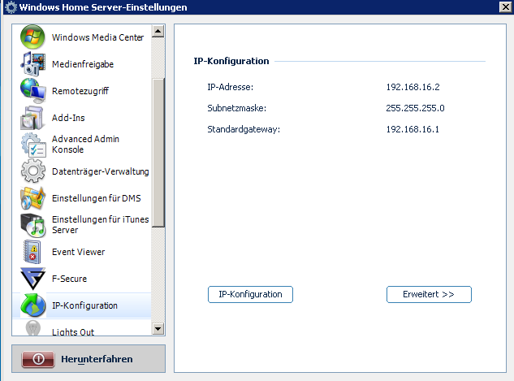Image resolution: width=514 pixels, height=381 pixels.
Task: Click the Standardgateway: label
Action: pyautogui.click(x=244, y=129)
